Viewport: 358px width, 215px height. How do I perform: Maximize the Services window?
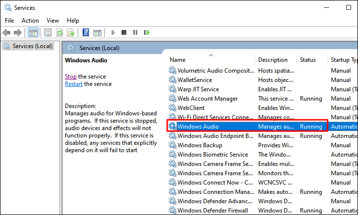[348, 7]
